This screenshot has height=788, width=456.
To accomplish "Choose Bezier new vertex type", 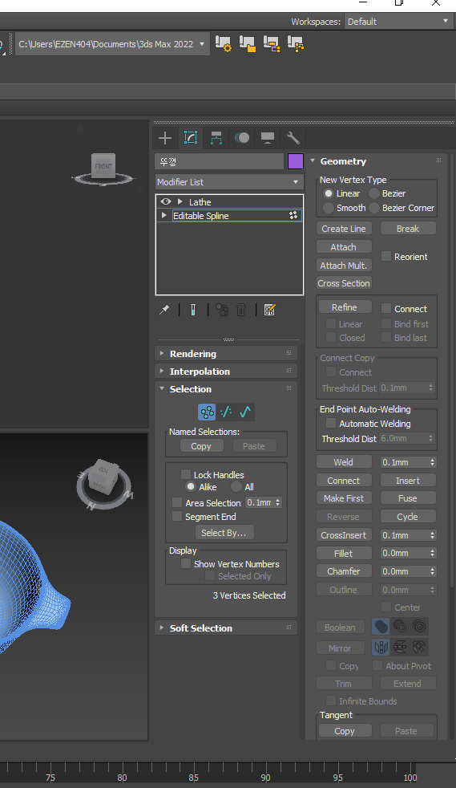I will point(374,193).
